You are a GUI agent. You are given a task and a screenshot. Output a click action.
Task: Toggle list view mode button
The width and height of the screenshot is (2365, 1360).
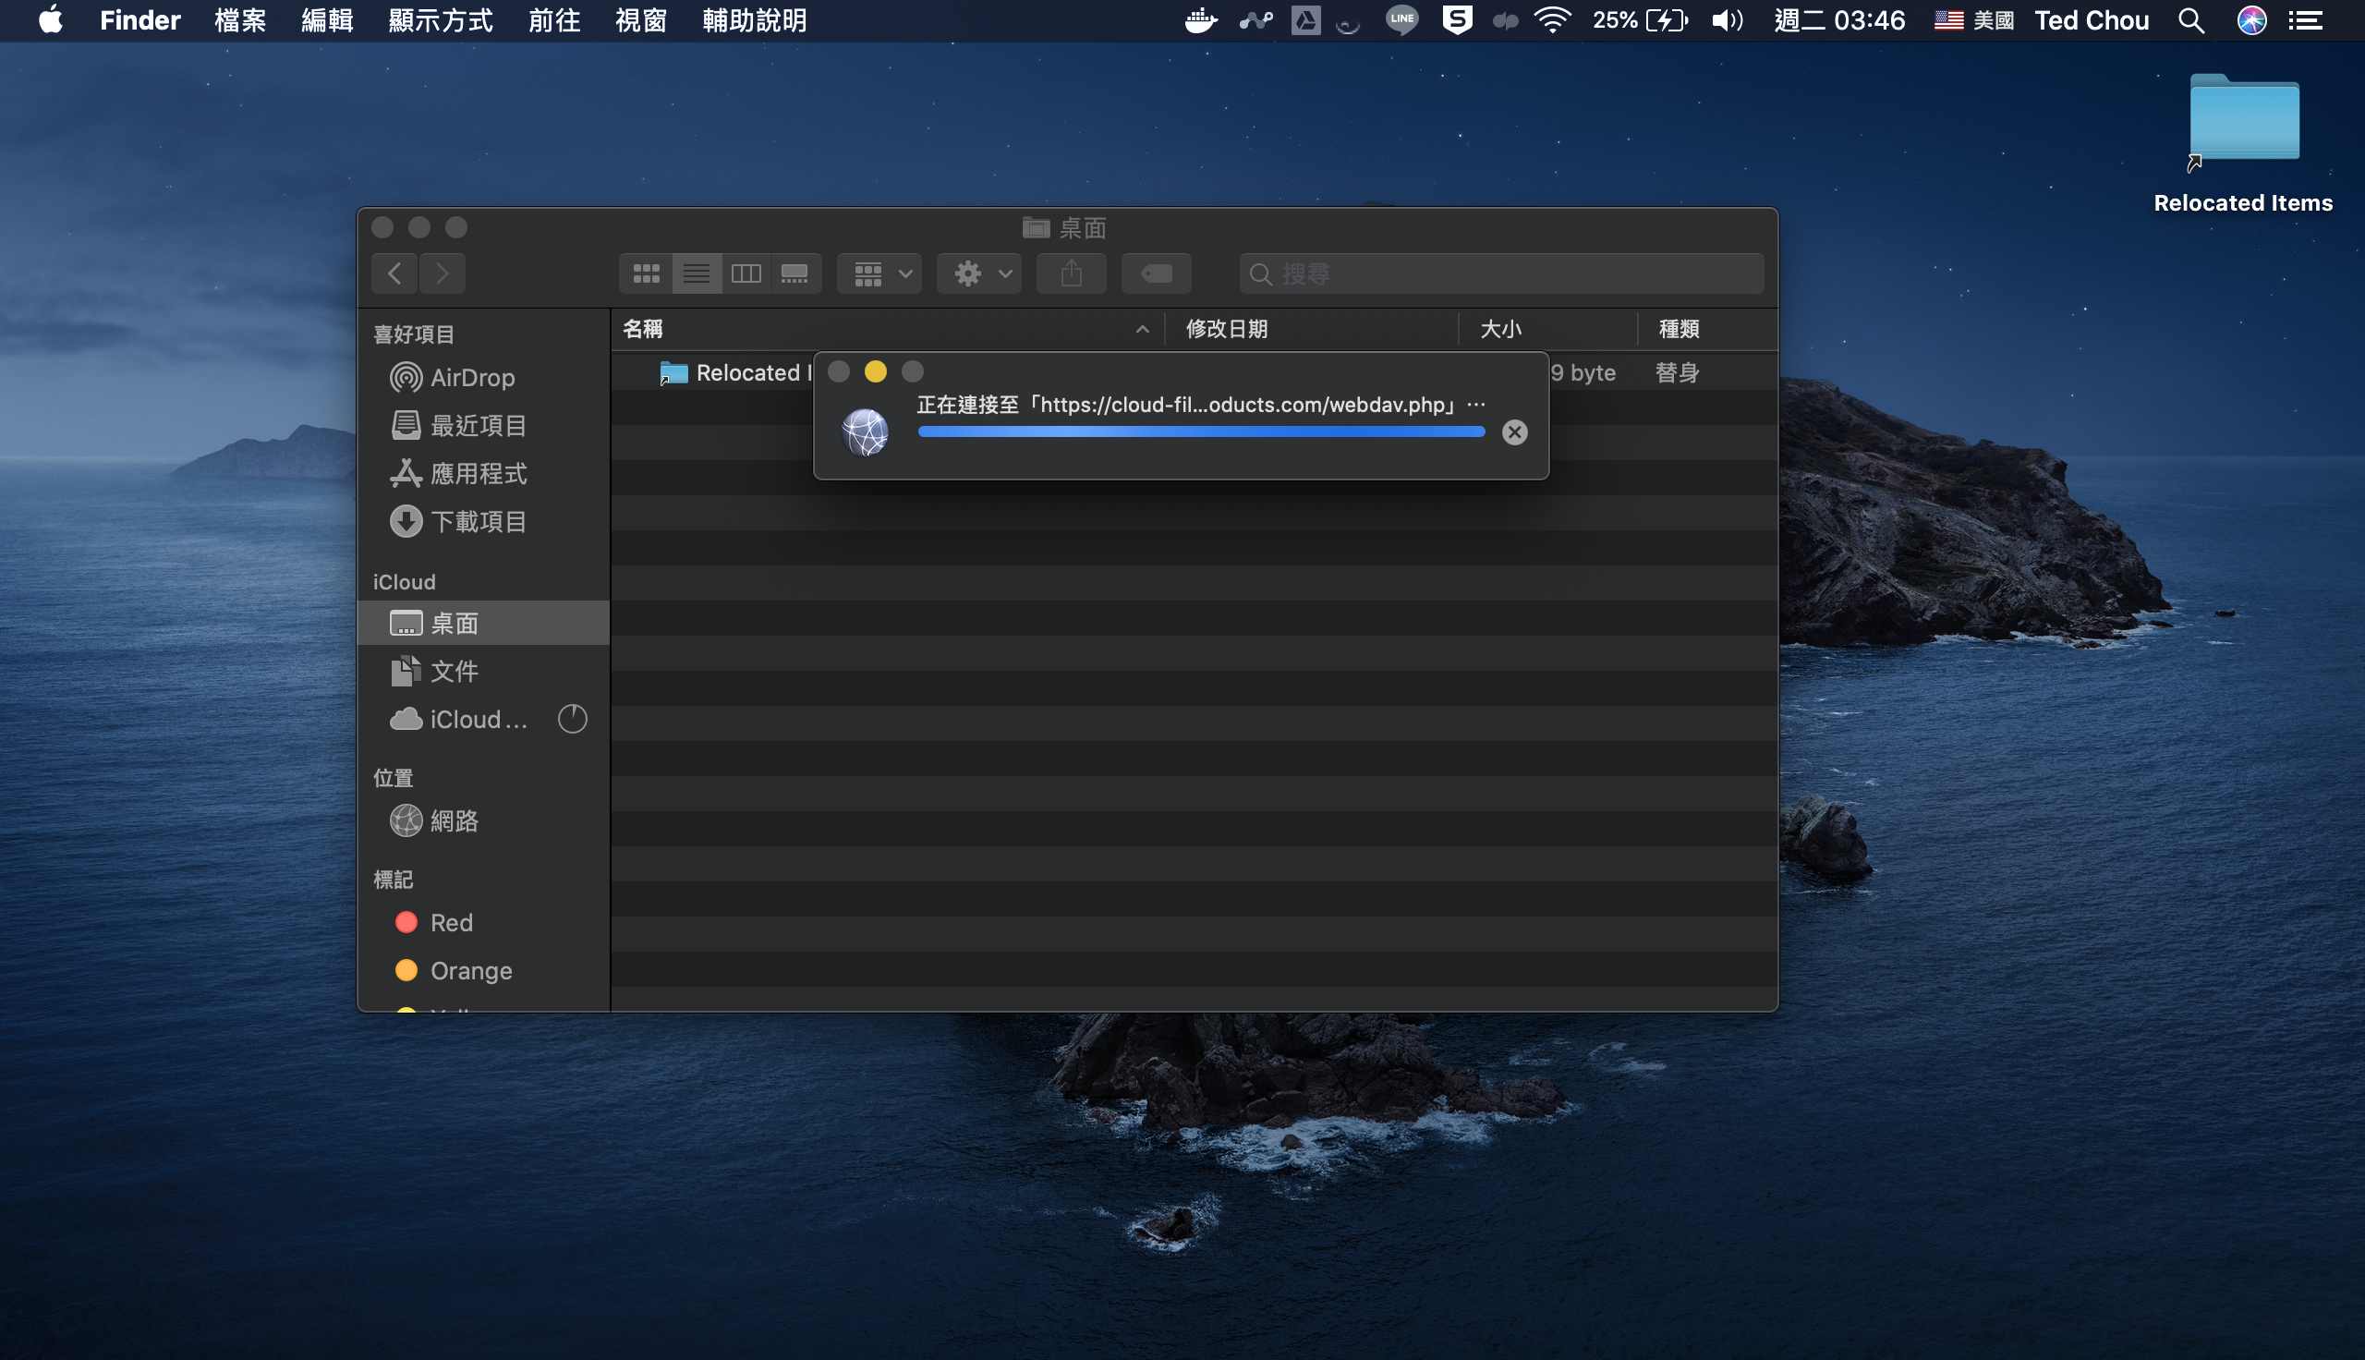tap(697, 273)
